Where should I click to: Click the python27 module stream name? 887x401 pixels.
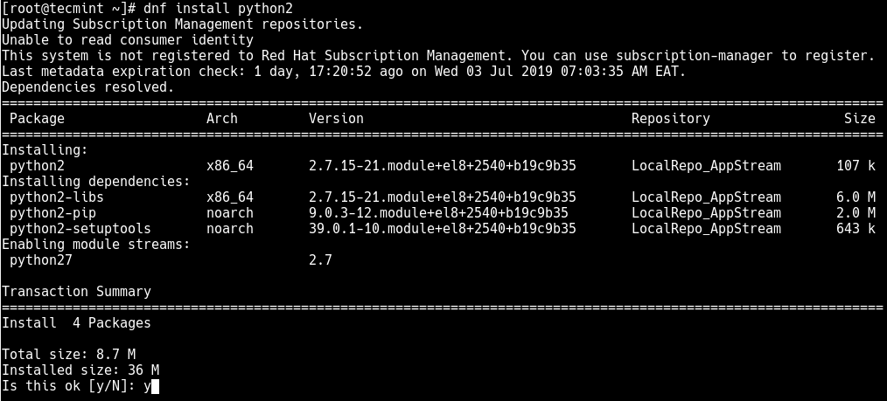(41, 260)
